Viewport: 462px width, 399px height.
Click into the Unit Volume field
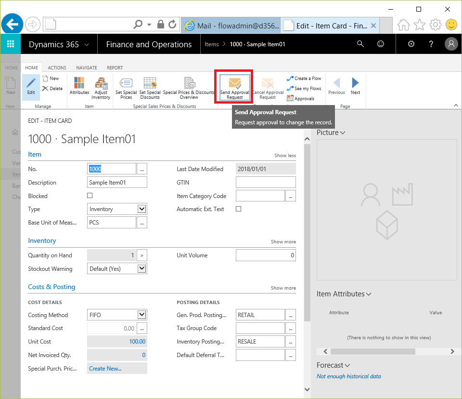pyautogui.click(x=266, y=255)
